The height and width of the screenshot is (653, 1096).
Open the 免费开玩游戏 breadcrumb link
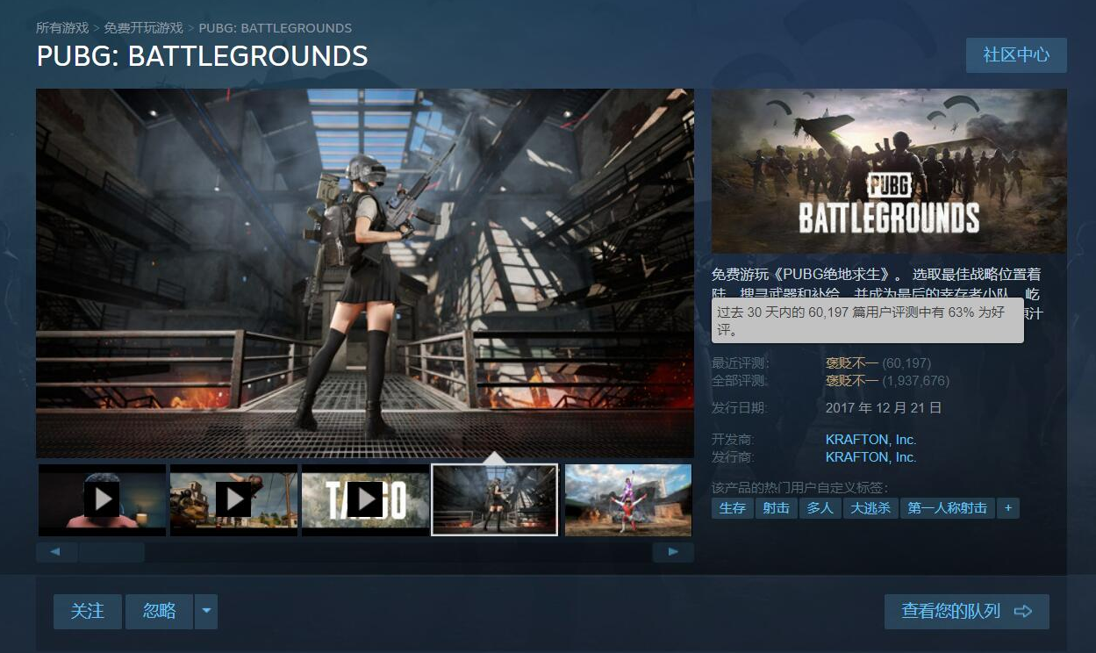(x=143, y=28)
